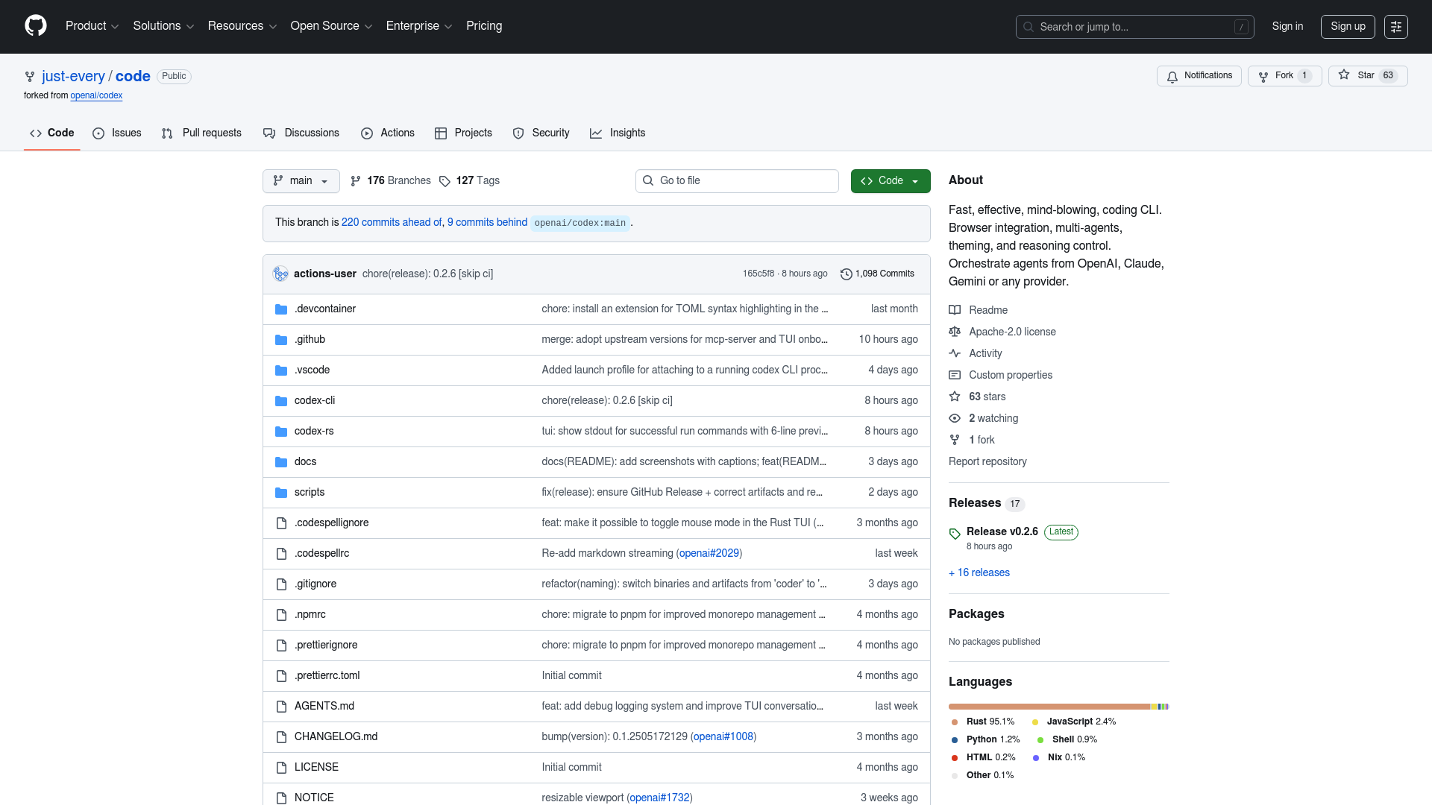Click the eye icon beside 2 watching
This screenshot has height=805, width=1432.
(x=955, y=418)
